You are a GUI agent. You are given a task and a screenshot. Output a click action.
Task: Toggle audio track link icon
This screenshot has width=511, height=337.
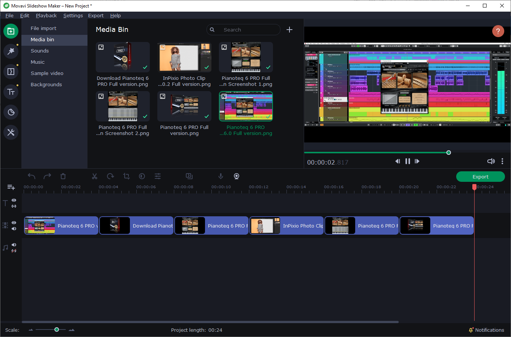click(x=14, y=251)
